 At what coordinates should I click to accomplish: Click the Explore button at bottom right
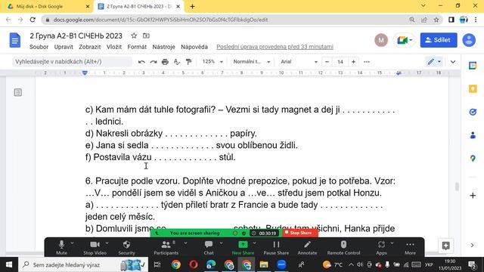(445, 246)
